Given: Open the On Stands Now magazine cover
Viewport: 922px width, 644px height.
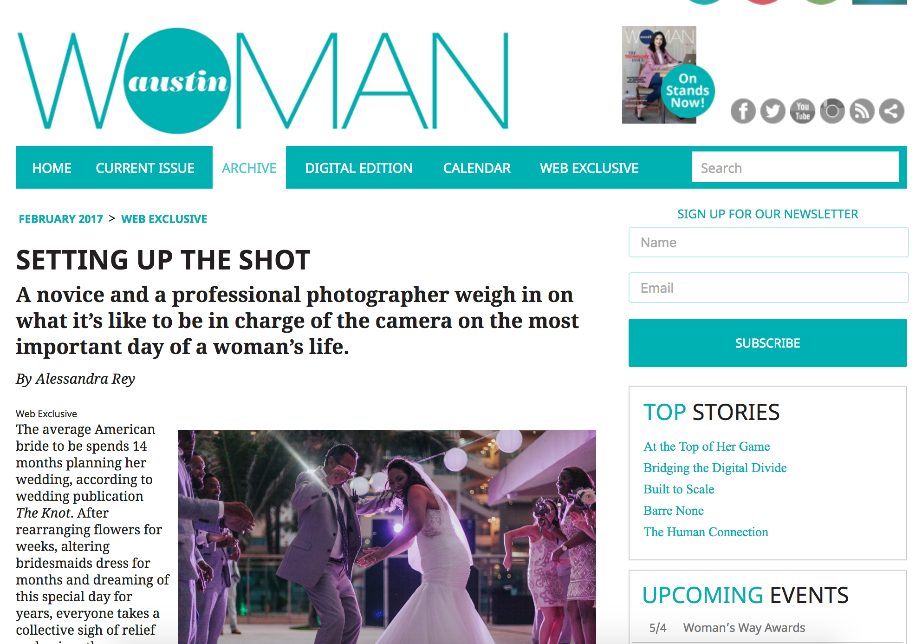Looking at the screenshot, I should tap(668, 75).
